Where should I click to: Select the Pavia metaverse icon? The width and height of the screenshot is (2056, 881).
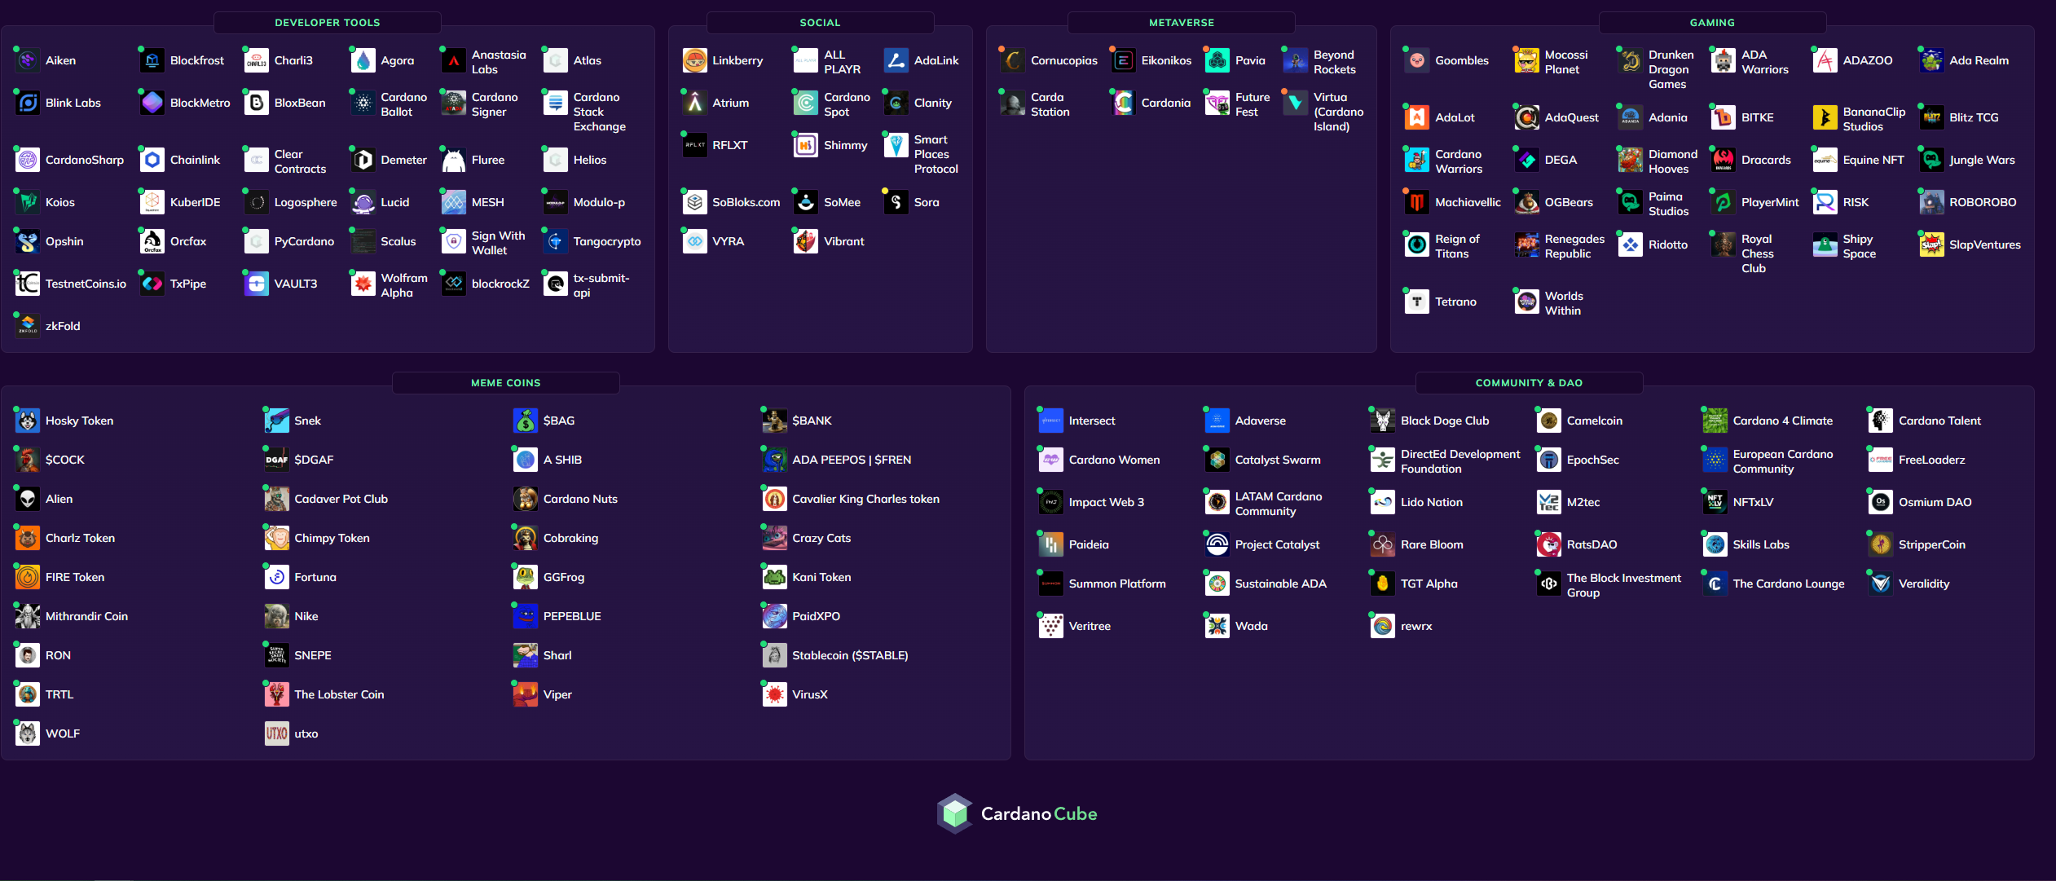click(x=1217, y=60)
